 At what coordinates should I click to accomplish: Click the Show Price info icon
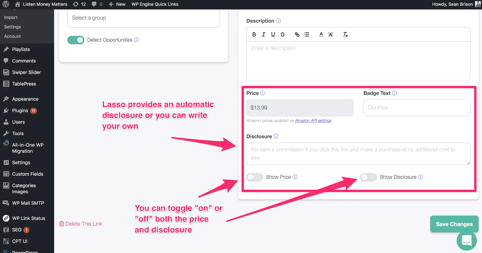[295, 177]
